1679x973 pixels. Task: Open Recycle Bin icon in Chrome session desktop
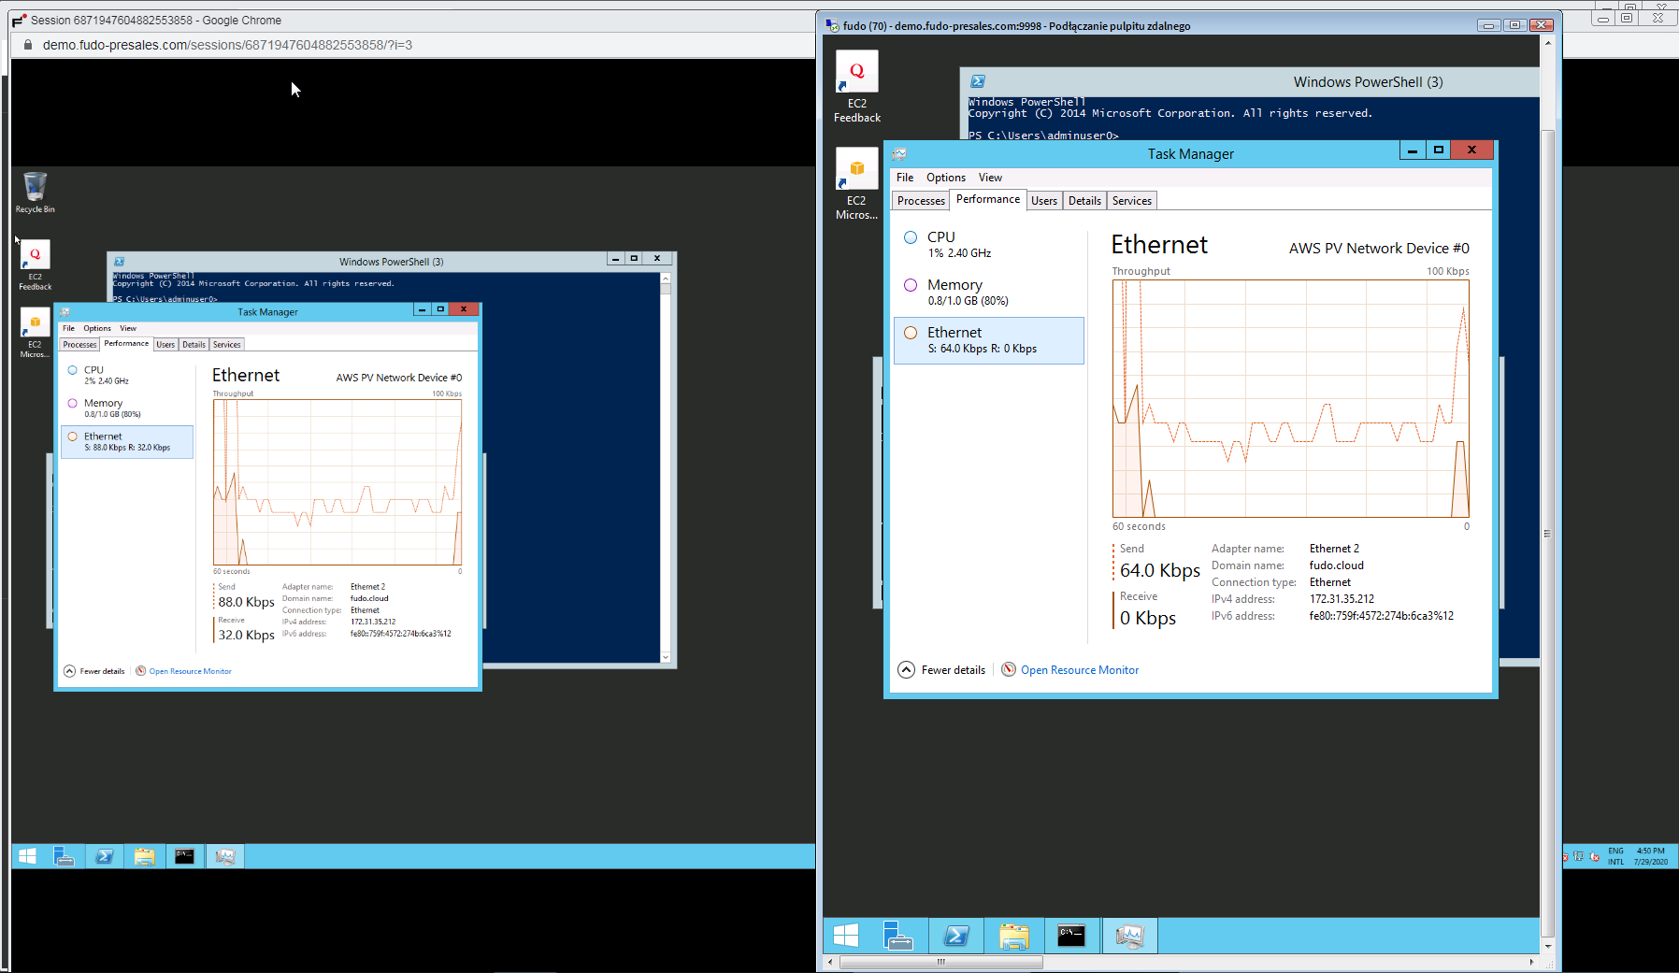[x=35, y=193]
